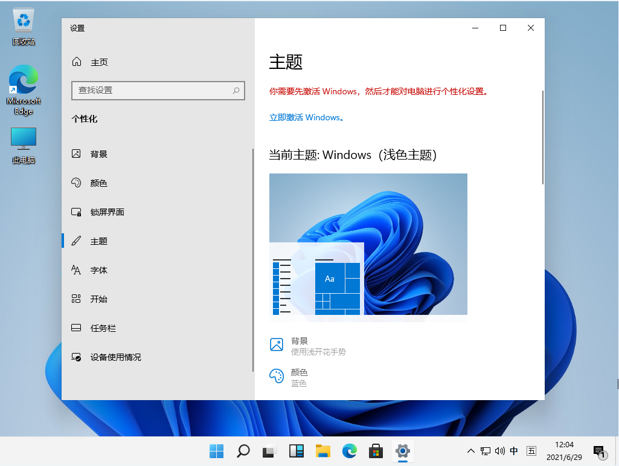Image resolution: width=619 pixels, height=466 pixels.
Task: Open 任务栏 settings via its icon
Action: (77, 328)
